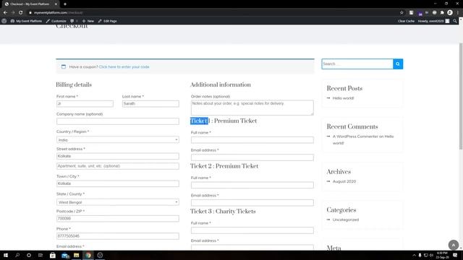Open Mail app on the taskbar
The image size is (463, 260).
(65, 255)
